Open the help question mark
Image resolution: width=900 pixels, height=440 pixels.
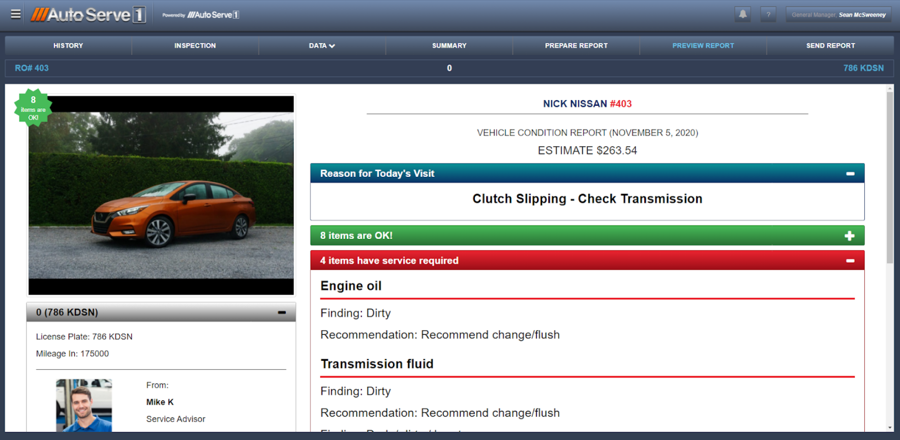coord(768,14)
